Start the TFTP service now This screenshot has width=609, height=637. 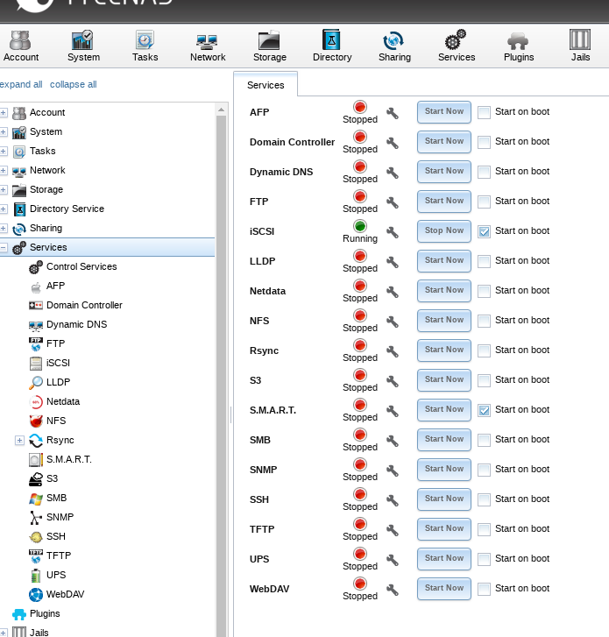[x=444, y=529]
